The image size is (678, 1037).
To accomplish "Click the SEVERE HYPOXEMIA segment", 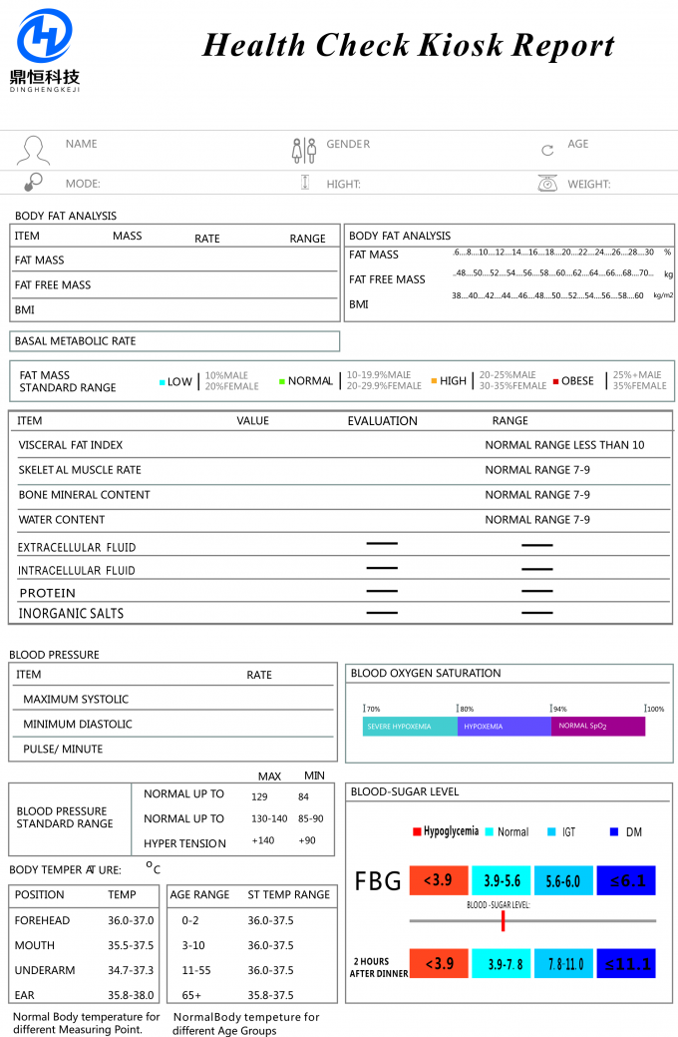I will pyautogui.click(x=409, y=727).
